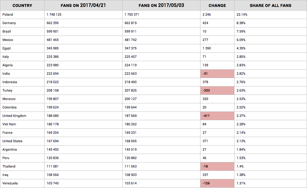Click the FANS ON 2017/05/03 header
Screen dimensions: 307x188
click(161, 5)
